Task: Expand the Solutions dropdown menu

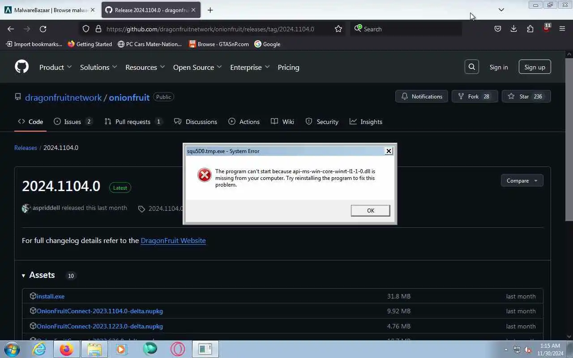Action: 98,67
